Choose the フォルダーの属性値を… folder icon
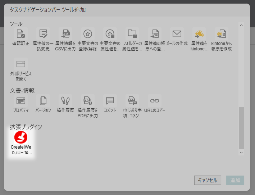This screenshot has height=195, width=255. click(132, 34)
